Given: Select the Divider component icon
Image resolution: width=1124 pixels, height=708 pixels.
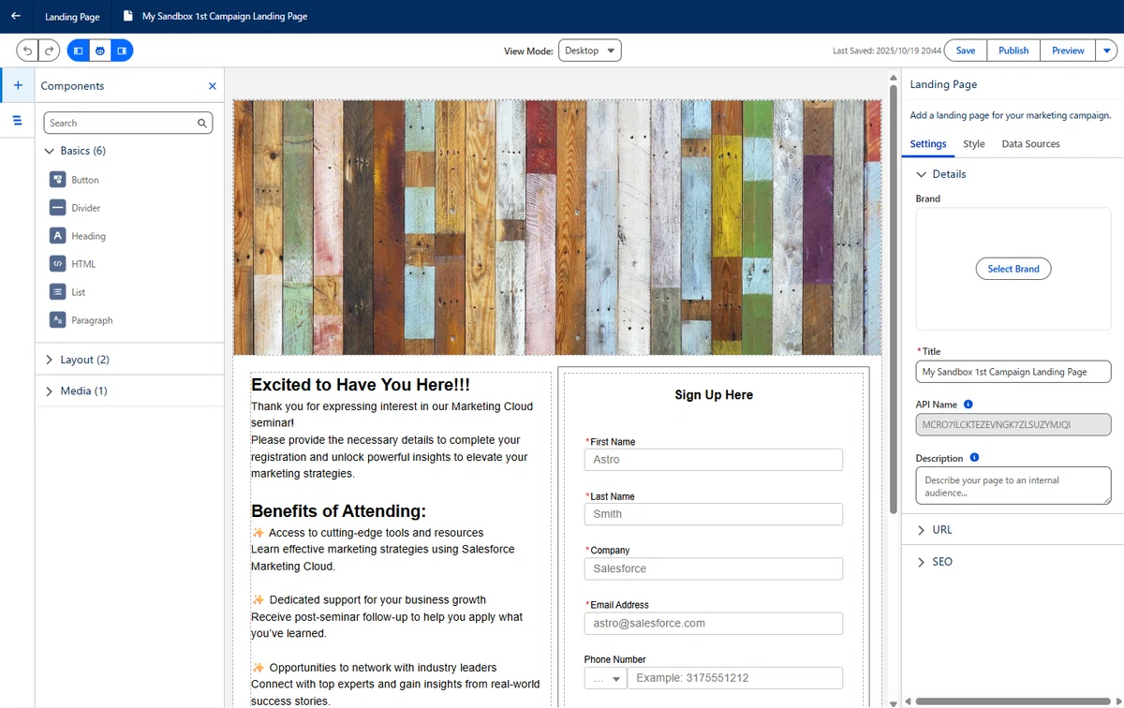Looking at the screenshot, I should (58, 208).
